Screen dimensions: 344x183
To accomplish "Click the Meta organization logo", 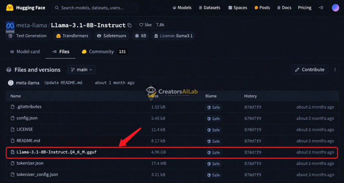I will tap(10, 25).
